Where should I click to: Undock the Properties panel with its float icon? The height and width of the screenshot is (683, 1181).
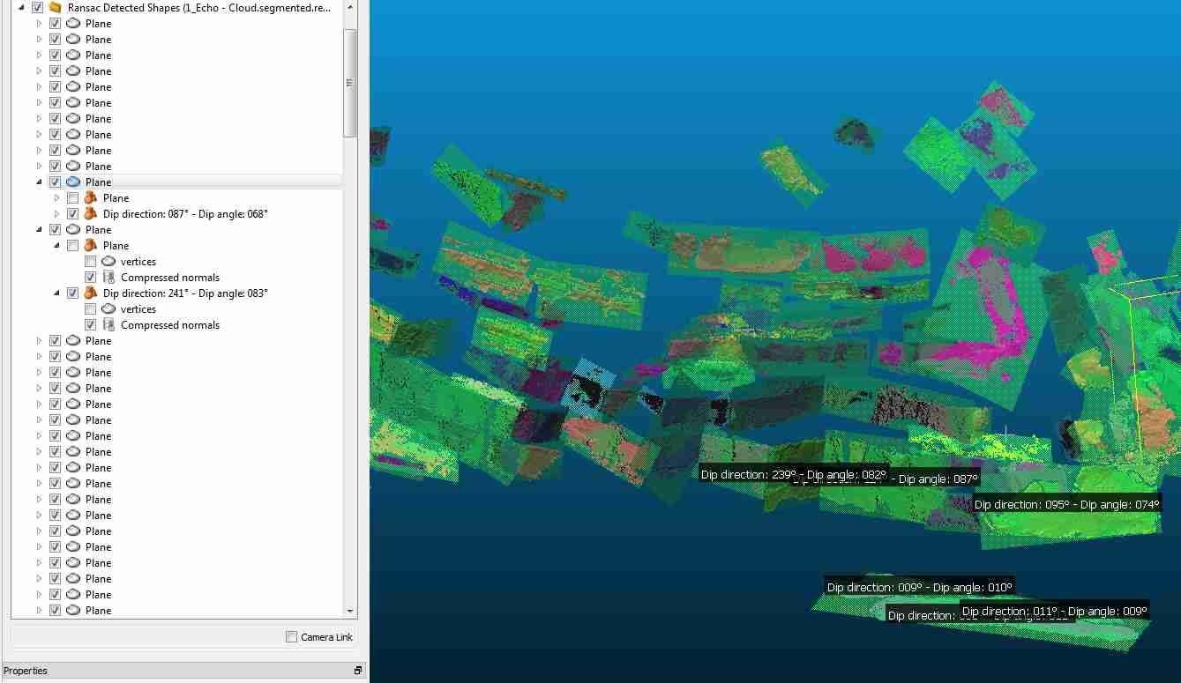point(358,671)
